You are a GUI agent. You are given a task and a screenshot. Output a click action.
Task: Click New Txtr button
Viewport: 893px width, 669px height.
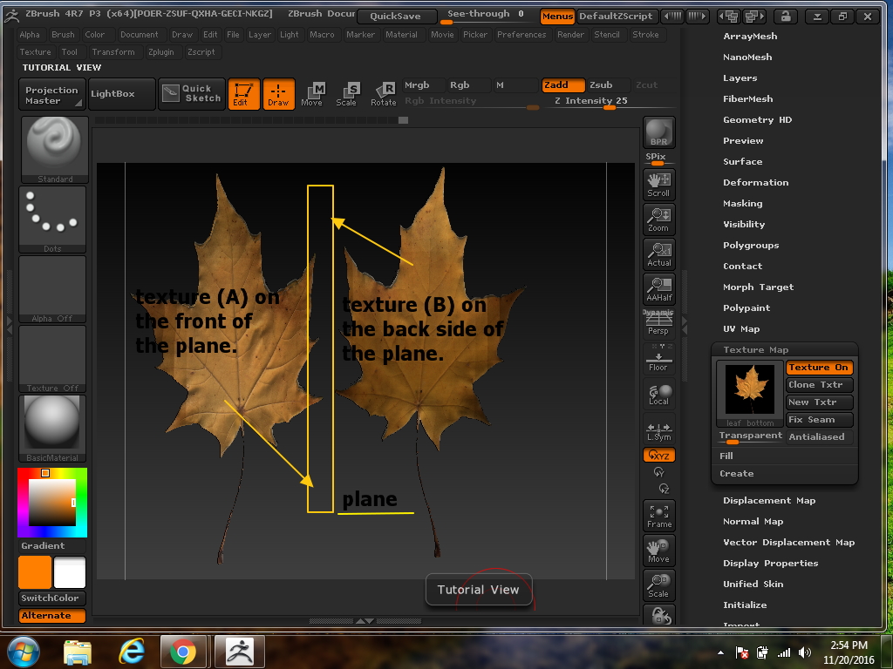point(819,402)
